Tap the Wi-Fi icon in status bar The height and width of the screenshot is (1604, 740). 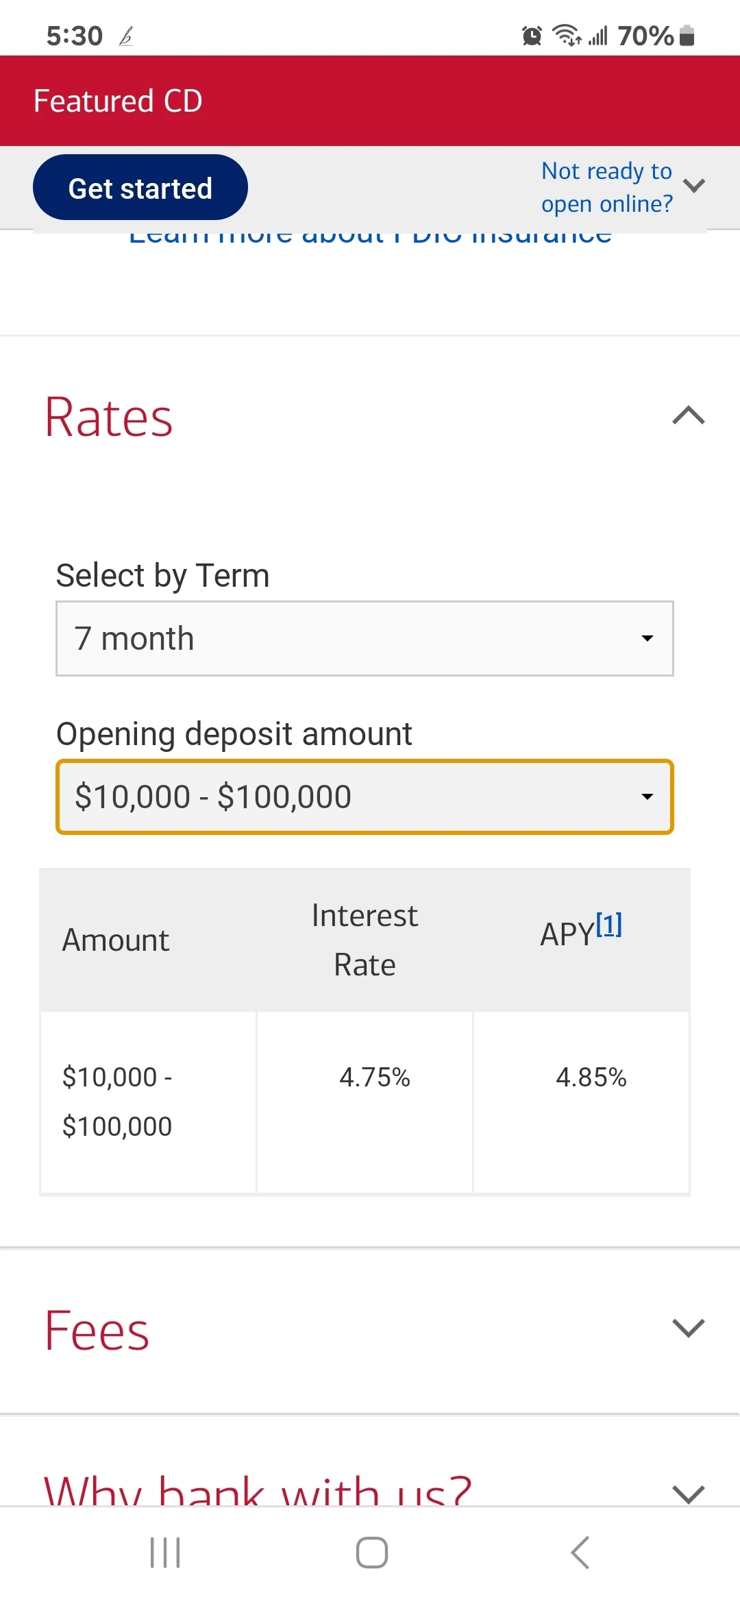tap(567, 35)
